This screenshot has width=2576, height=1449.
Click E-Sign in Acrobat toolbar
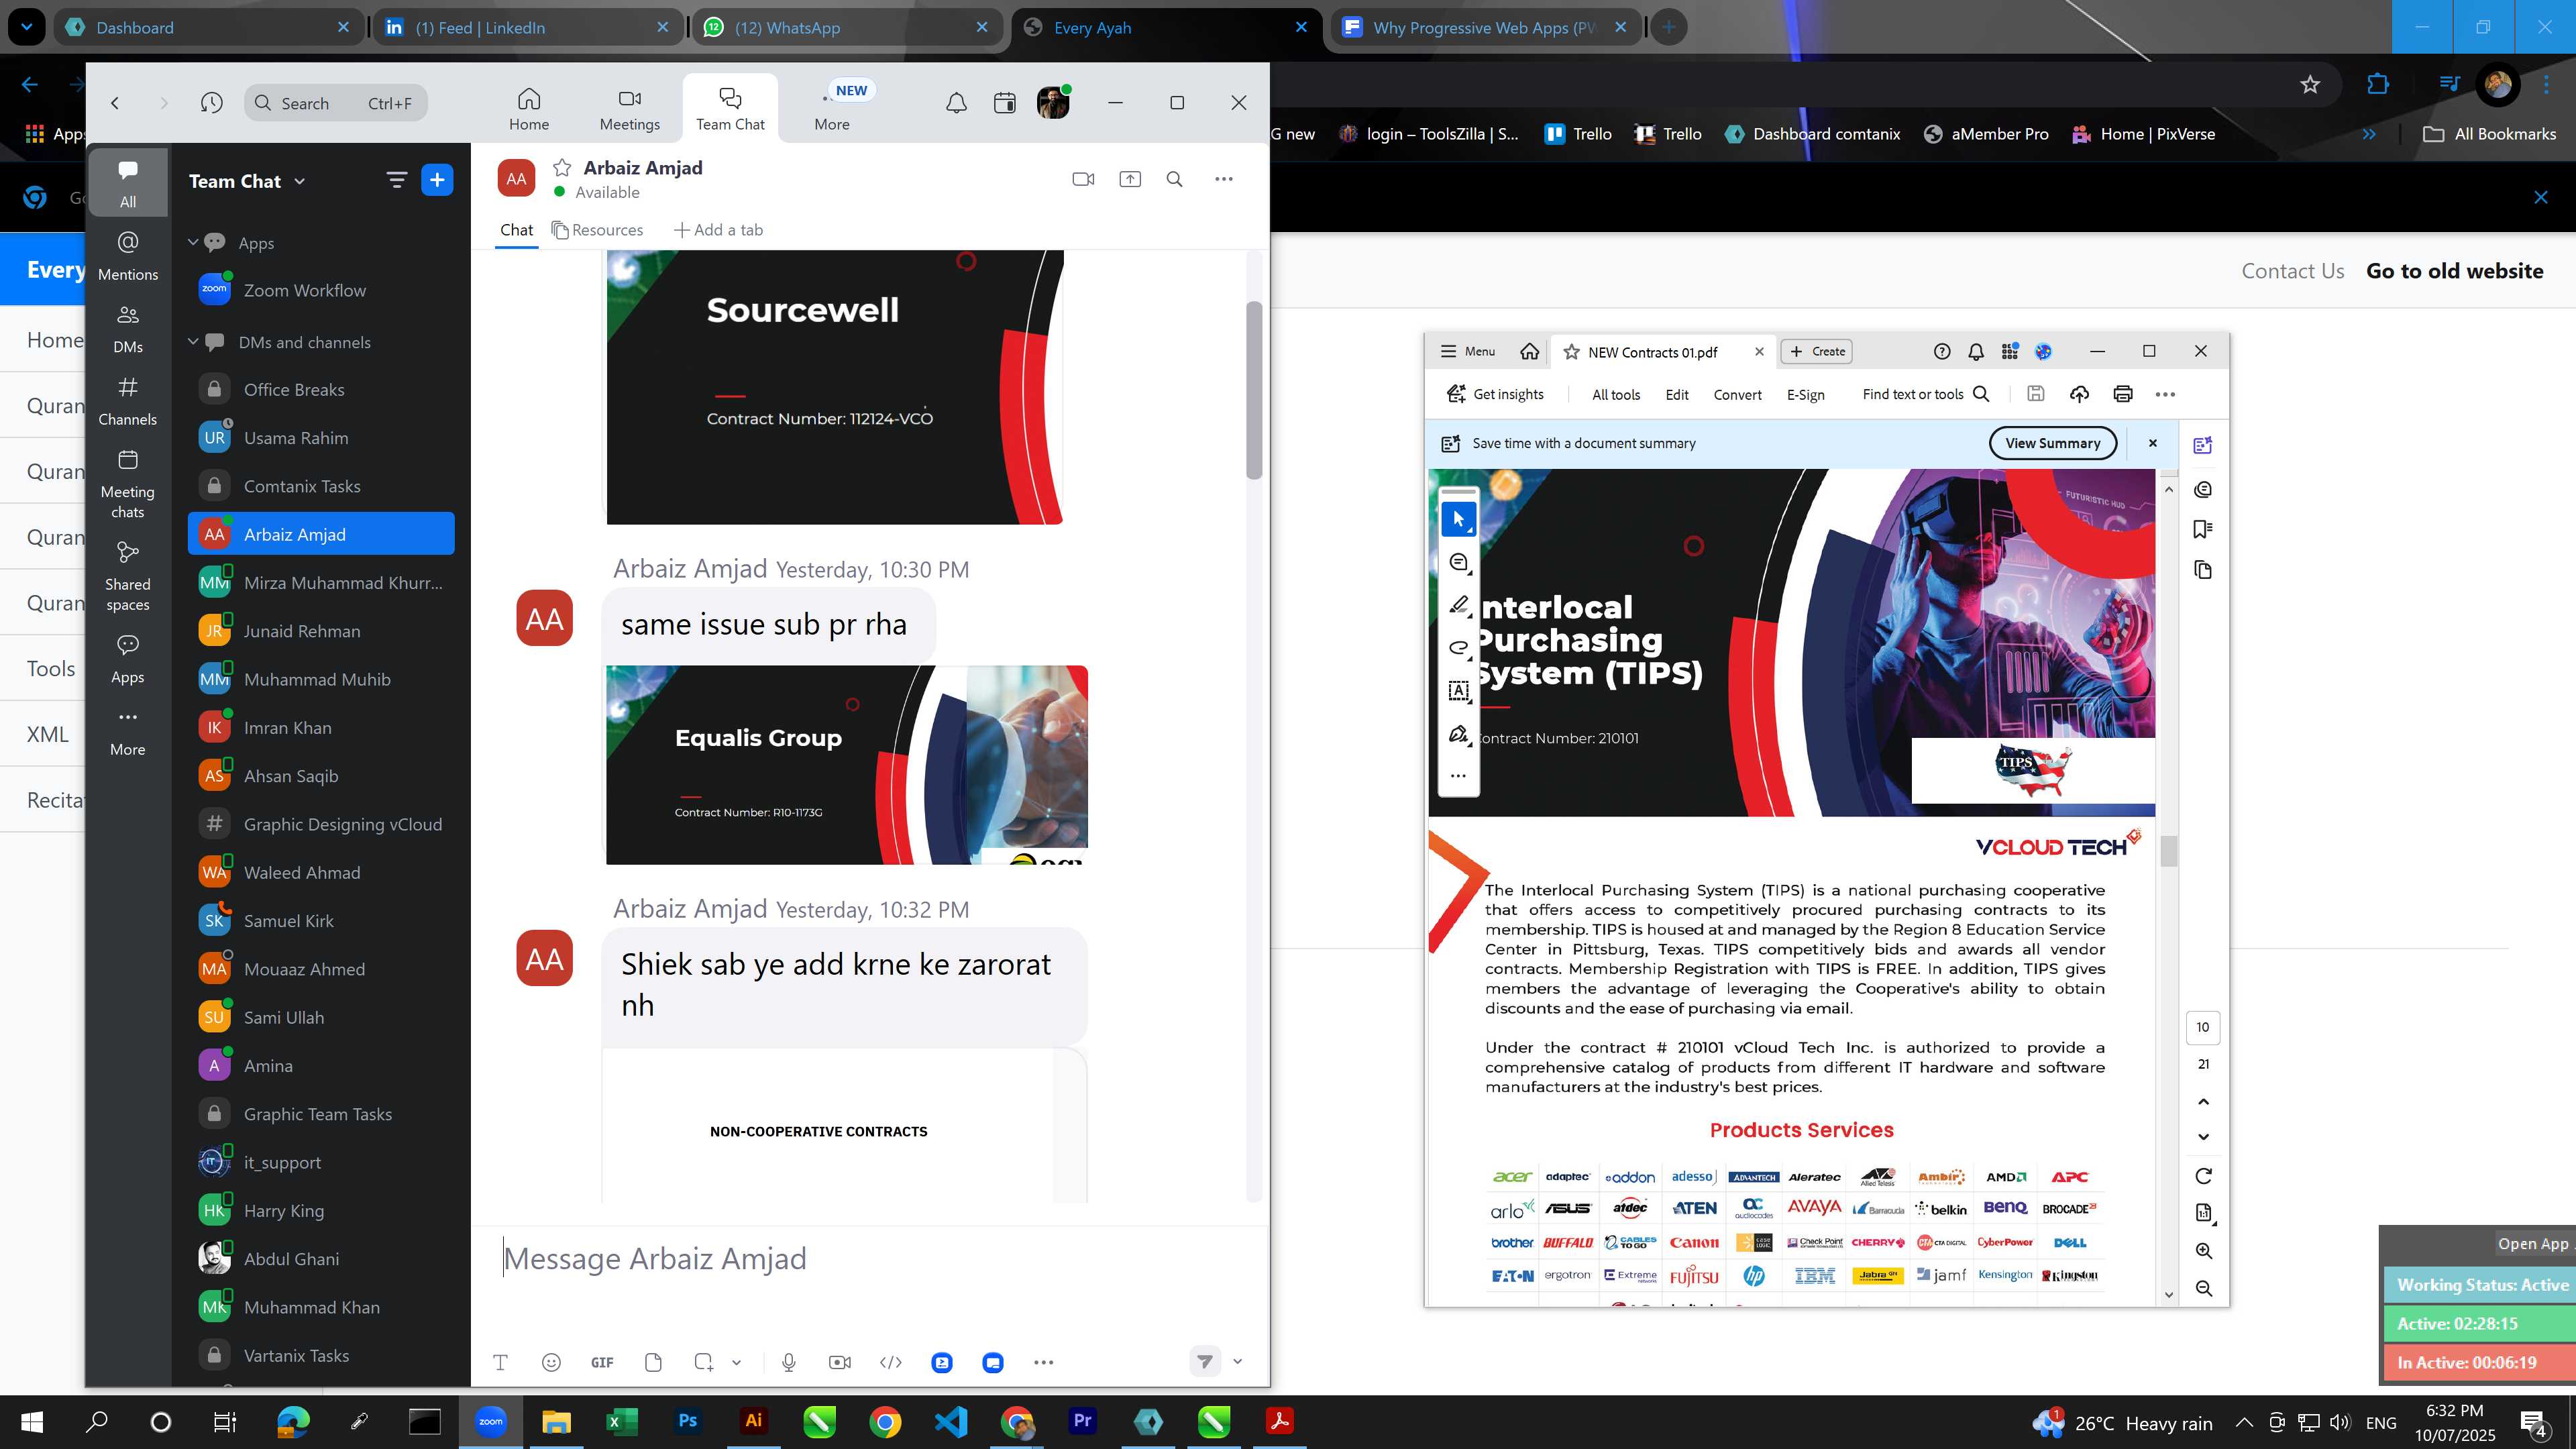(1805, 394)
